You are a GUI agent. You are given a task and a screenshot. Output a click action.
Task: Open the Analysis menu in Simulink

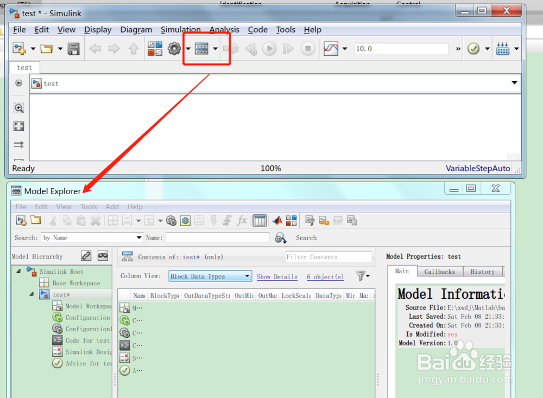(224, 30)
